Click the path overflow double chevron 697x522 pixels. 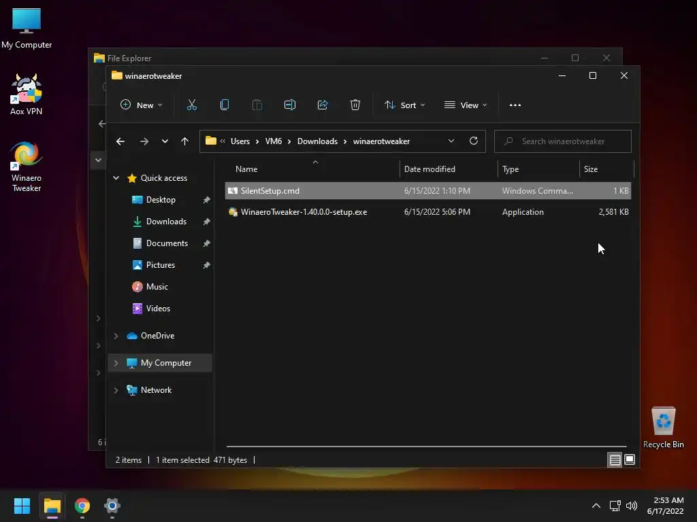223,141
